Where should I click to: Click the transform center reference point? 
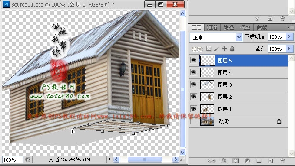(120, 127)
